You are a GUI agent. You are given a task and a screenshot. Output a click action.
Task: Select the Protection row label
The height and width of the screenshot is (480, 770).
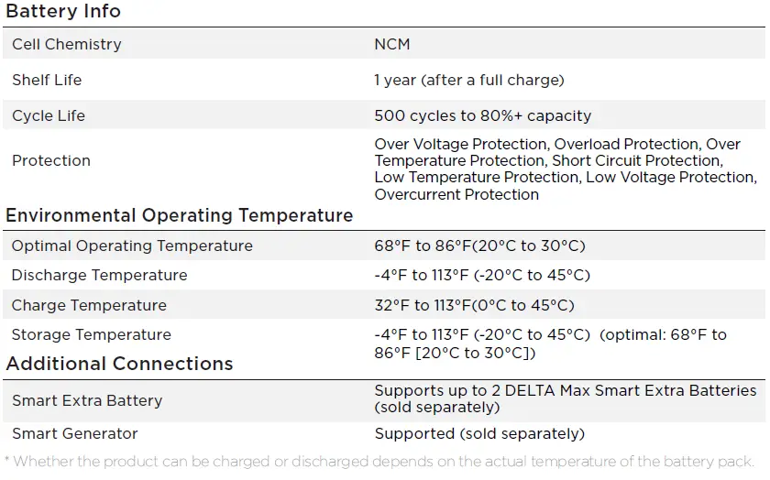51,160
